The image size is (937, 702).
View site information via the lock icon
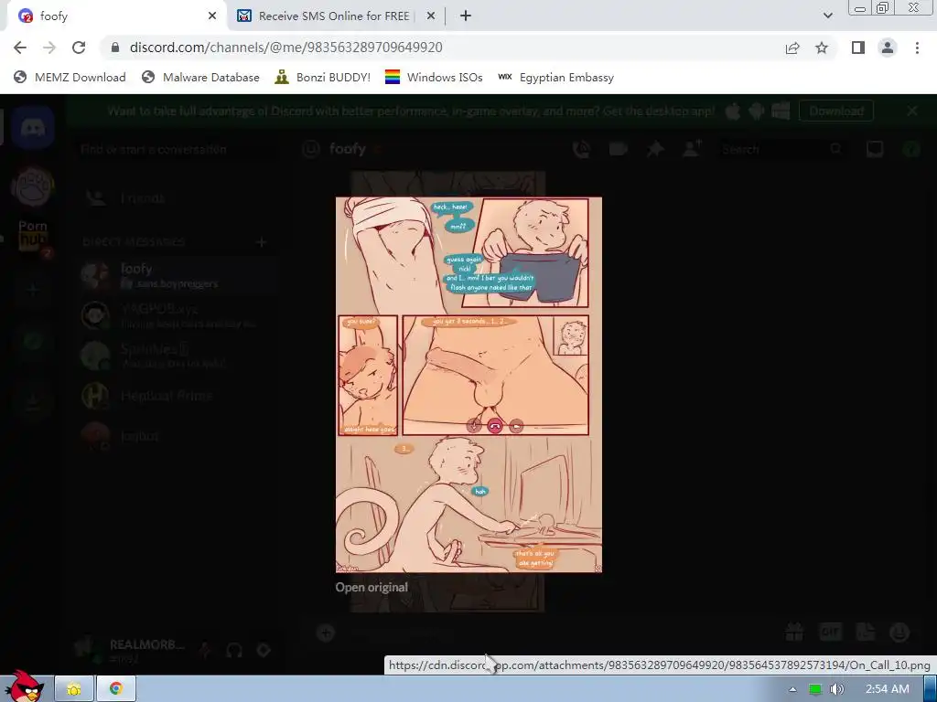[115, 48]
